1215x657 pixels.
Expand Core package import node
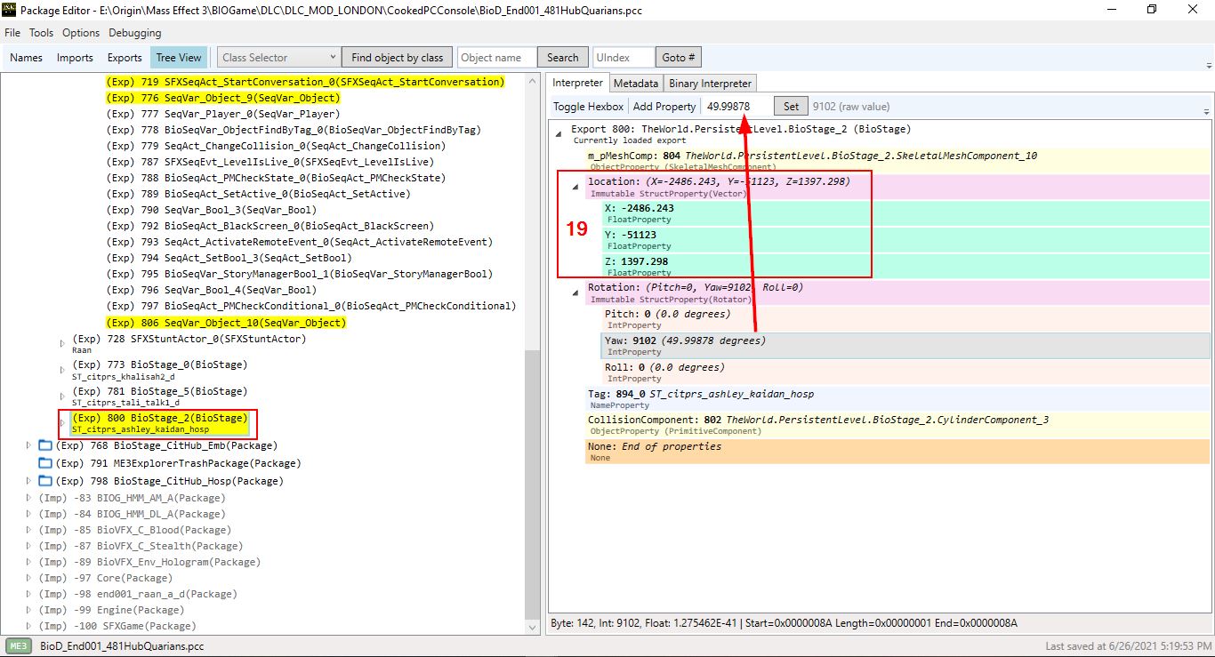point(28,578)
